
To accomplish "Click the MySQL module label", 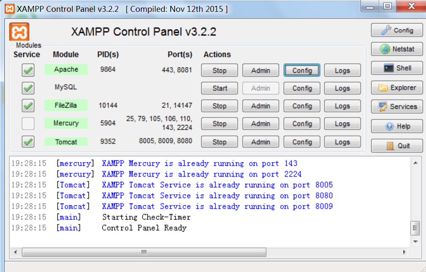I will pyautogui.click(x=66, y=87).
